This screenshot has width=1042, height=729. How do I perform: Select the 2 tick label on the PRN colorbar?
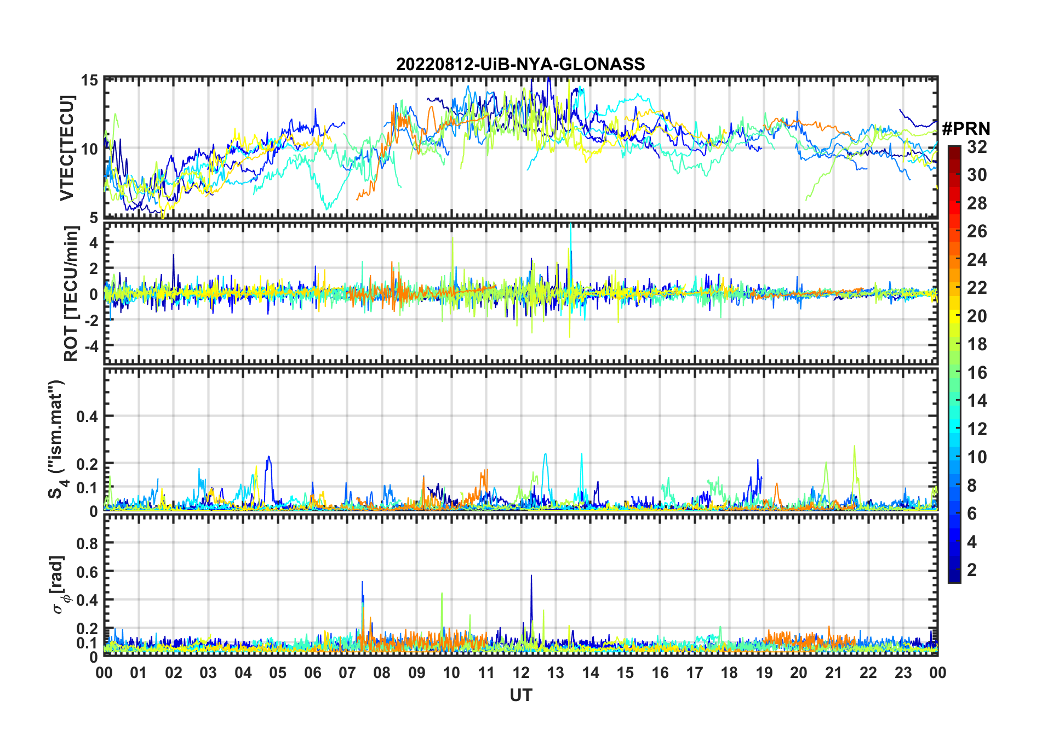[972, 570]
